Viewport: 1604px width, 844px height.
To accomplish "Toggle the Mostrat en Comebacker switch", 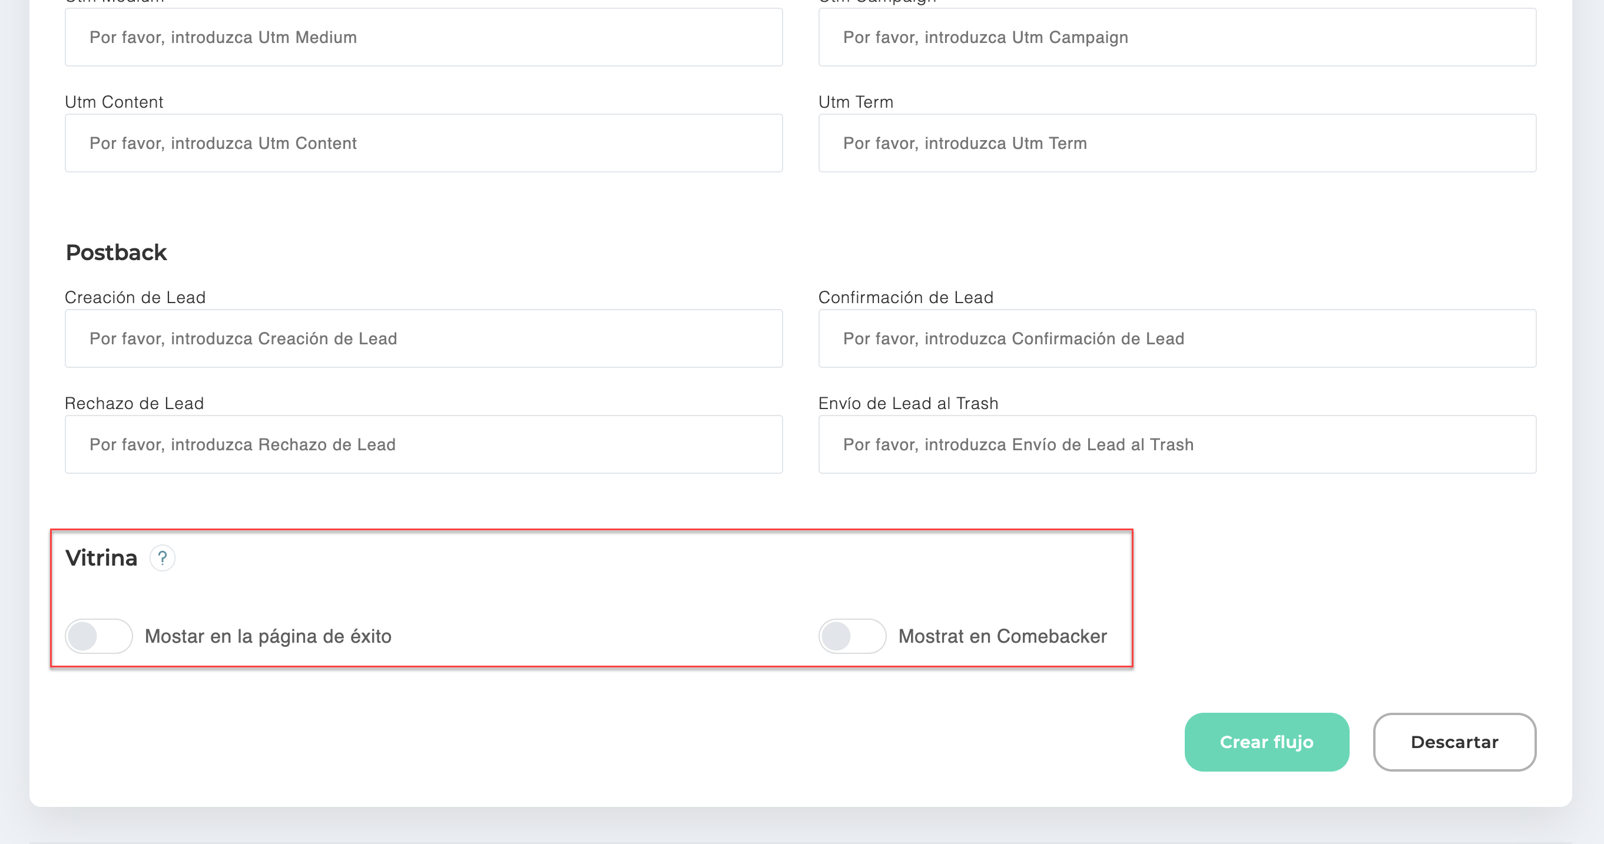I will tap(853, 636).
